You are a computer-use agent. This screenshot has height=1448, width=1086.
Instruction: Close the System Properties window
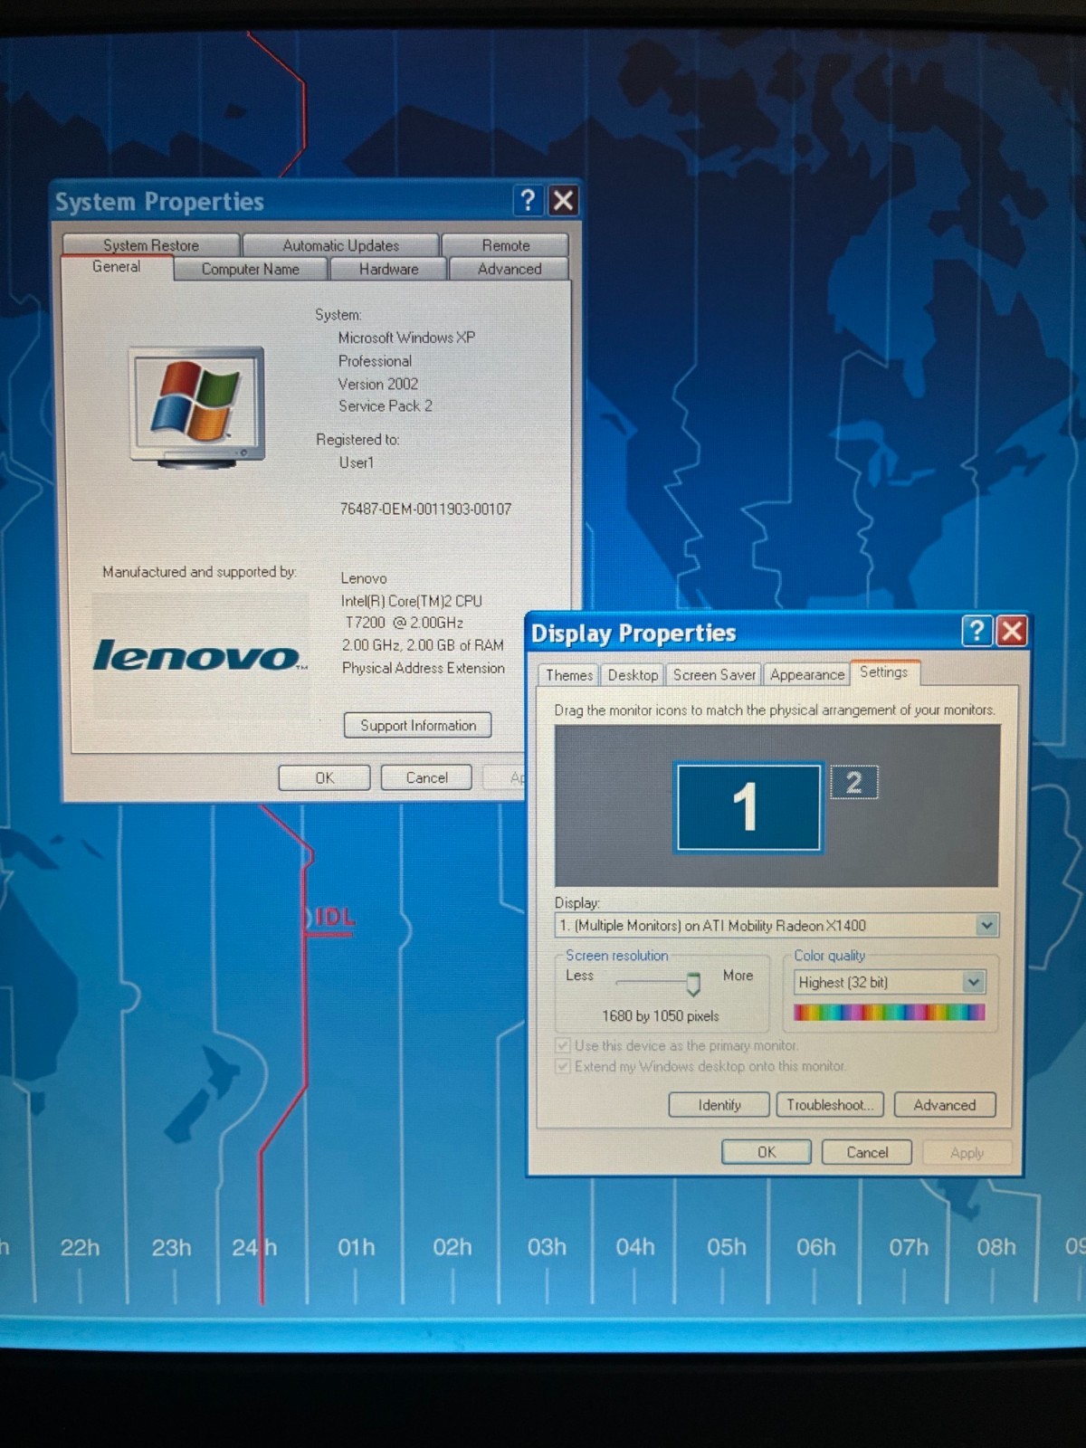click(x=563, y=200)
